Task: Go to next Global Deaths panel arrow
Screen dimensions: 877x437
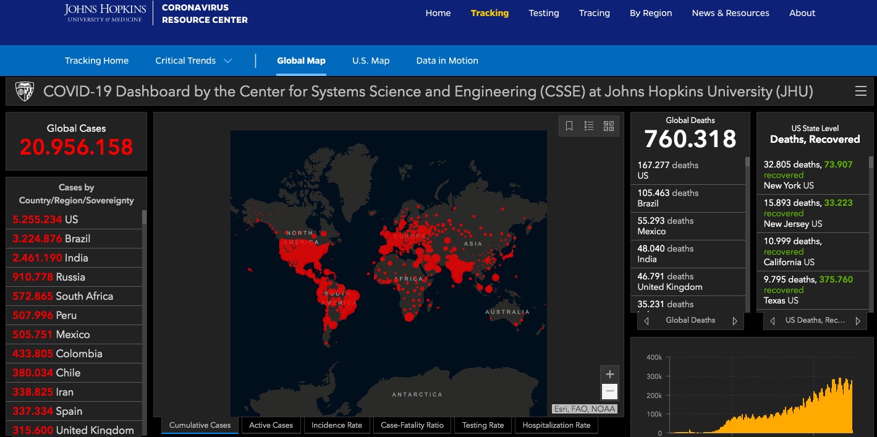Action: click(735, 321)
